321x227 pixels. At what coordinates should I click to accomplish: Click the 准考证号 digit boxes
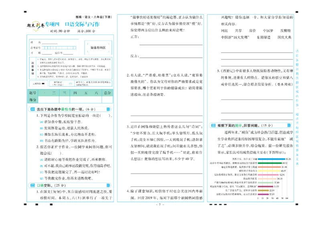point(59,48)
